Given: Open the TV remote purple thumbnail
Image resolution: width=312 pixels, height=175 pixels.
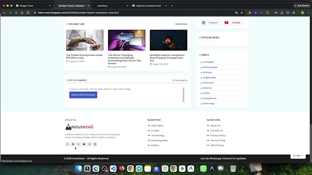Looking at the screenshot, I should 127,40.
